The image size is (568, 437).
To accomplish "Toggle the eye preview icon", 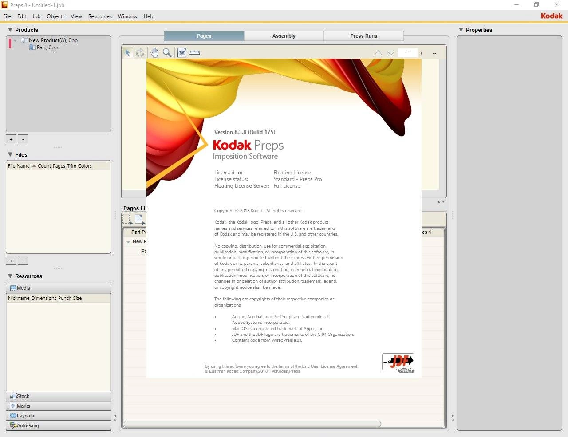I will point(182,53).
